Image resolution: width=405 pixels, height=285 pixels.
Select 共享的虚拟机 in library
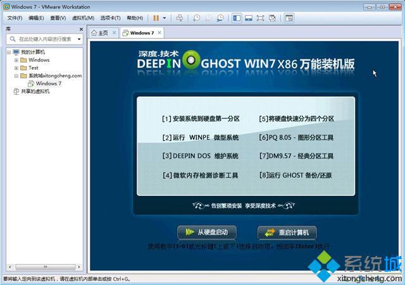35,91
